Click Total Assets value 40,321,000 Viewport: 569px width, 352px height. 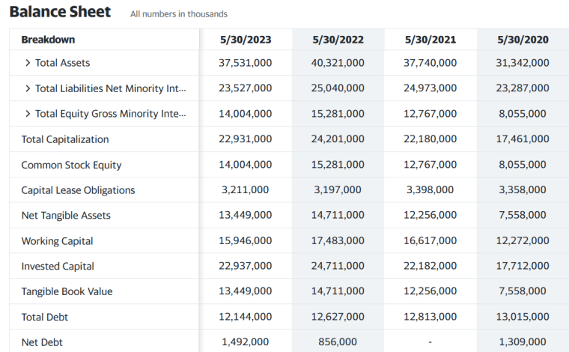338,63
